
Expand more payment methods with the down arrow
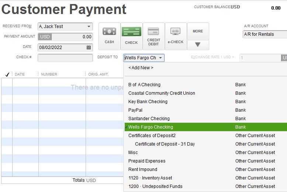[x=198, y=45]
